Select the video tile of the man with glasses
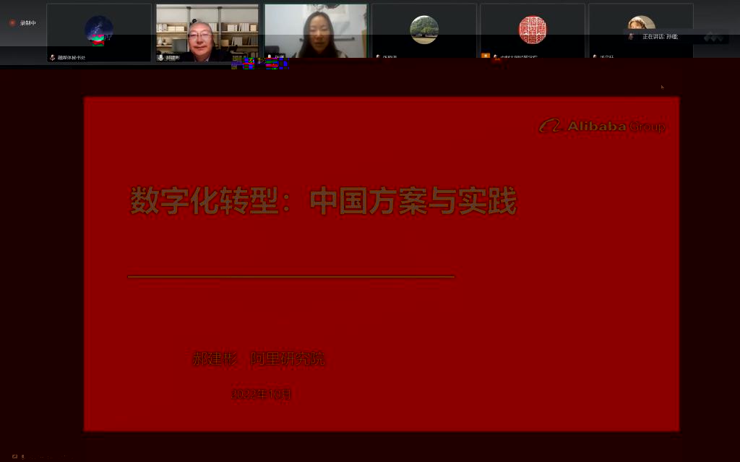This screenshot has width=740, height=462. [x=207, y=33]
